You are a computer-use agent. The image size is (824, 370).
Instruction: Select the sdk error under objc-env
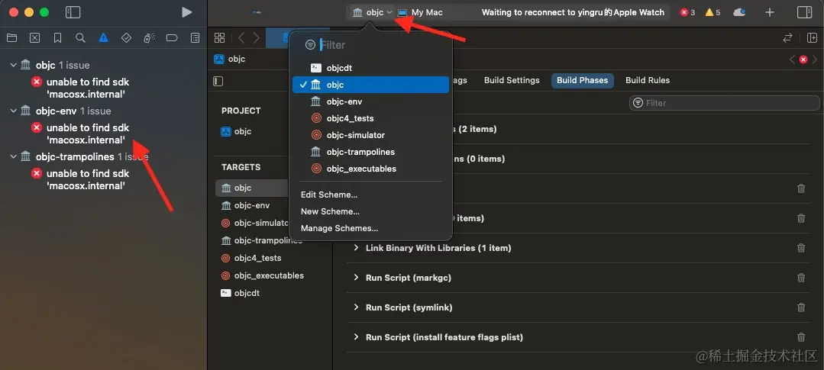80,134
